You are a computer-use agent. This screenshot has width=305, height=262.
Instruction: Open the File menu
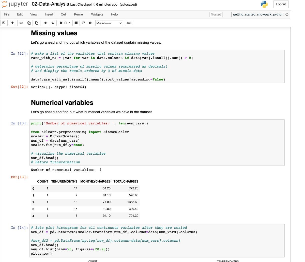pos(7,14)
